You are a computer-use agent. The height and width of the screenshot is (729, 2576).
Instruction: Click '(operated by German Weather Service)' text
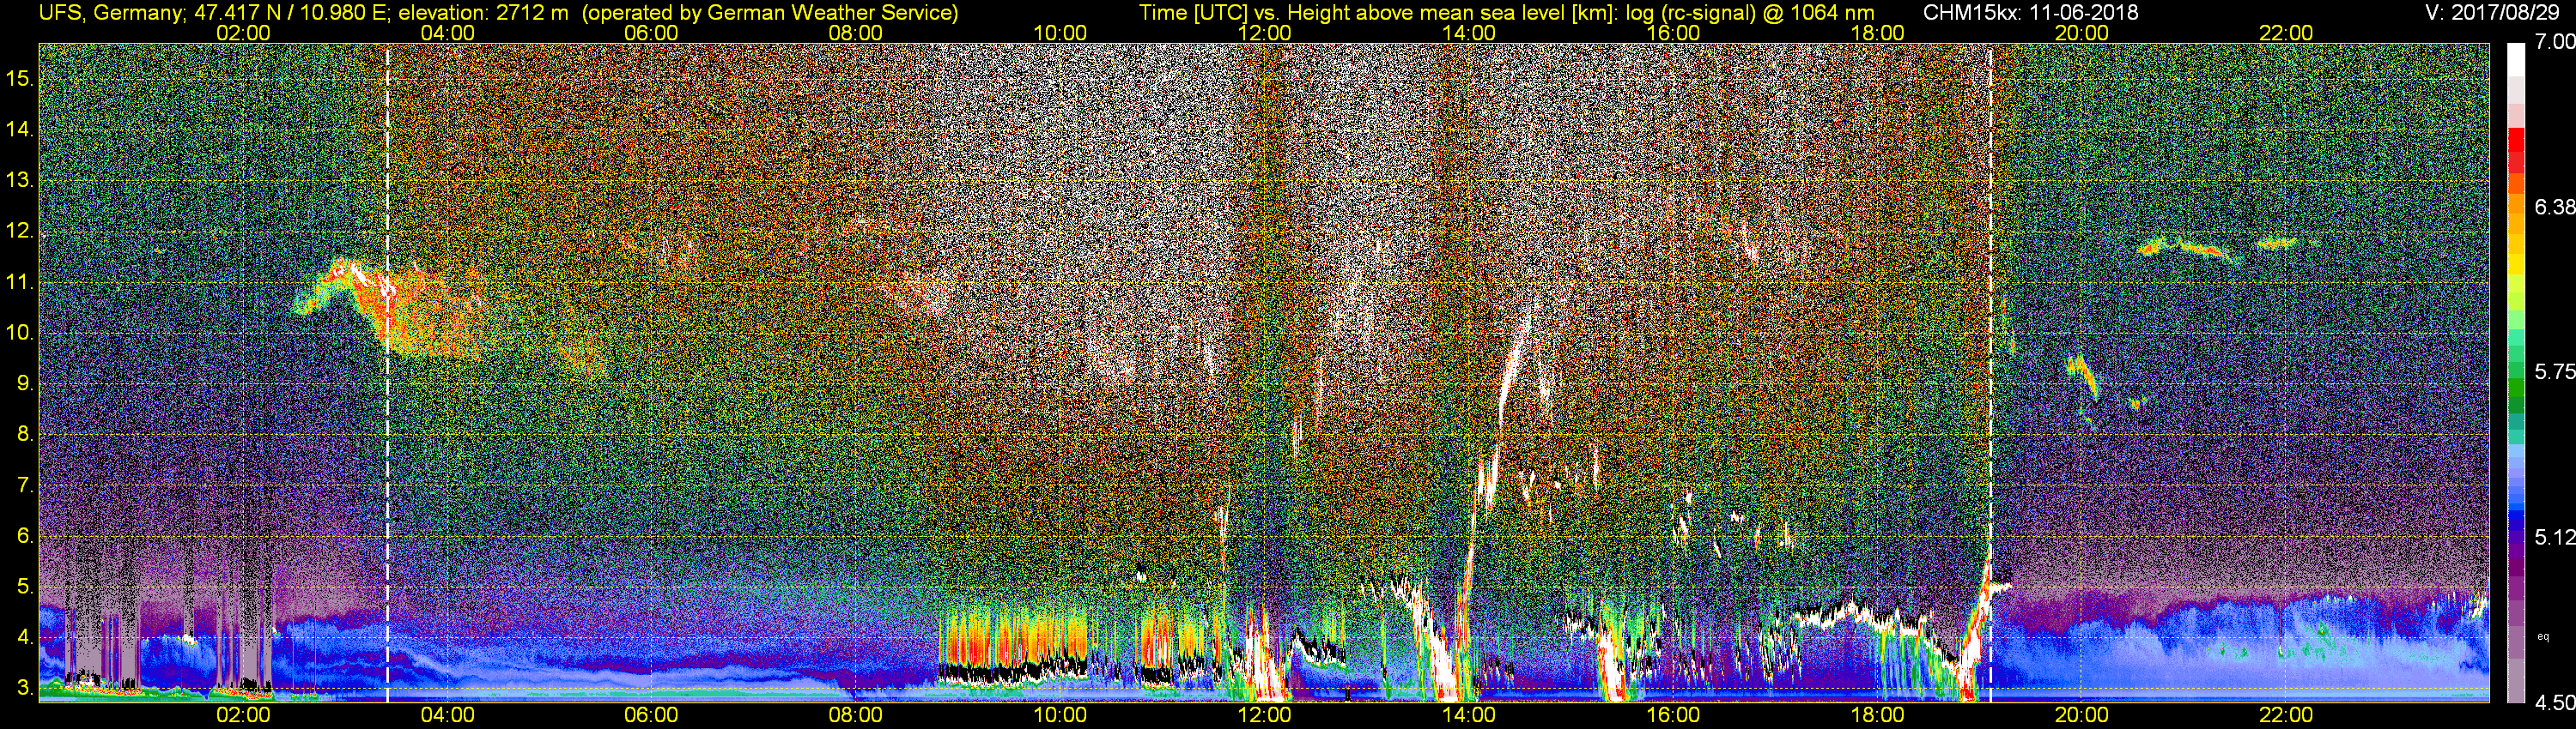(x=769, y=12)
